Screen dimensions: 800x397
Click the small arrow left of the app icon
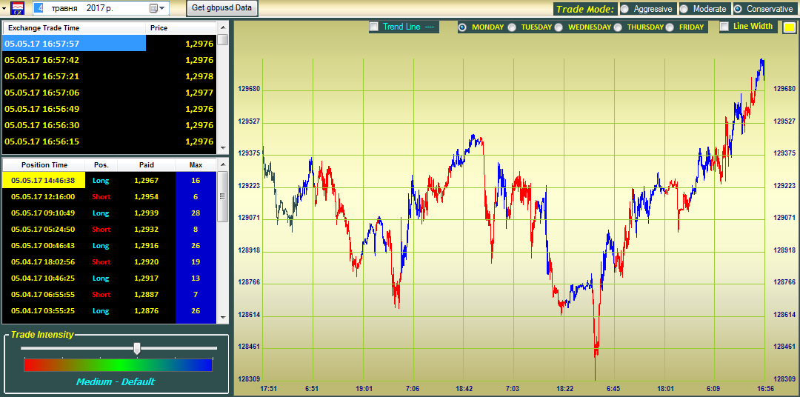pyautogui.click(x=4, y=8)
